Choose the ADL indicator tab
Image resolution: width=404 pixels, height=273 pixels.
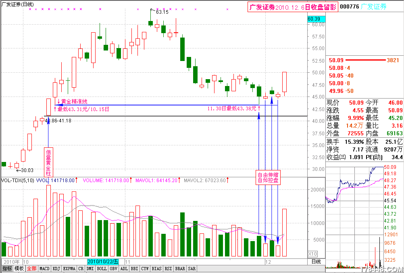click(124, 269)
